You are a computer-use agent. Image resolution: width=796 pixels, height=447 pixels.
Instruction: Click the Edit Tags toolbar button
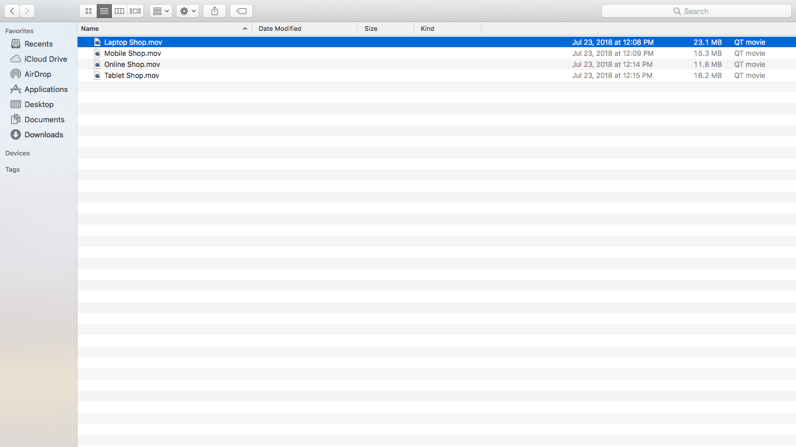[x=241, y=11]
